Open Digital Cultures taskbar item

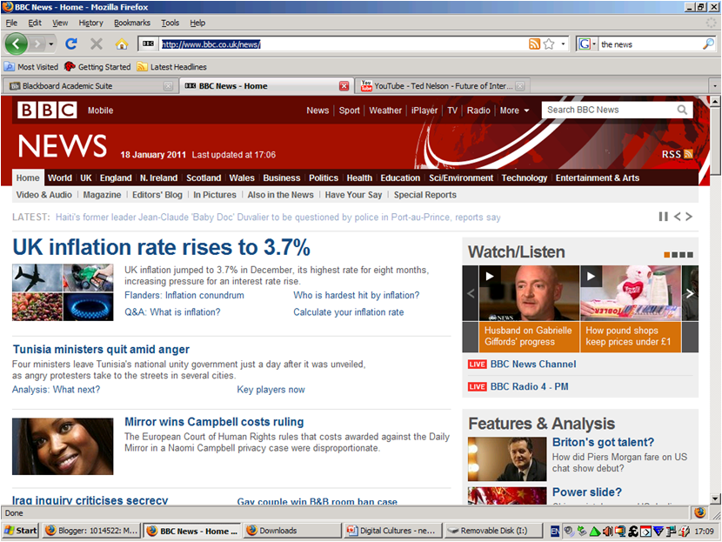[393, 531]
